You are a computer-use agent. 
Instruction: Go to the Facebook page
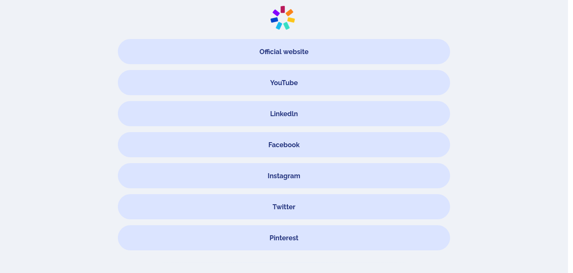tap(284, 145)
